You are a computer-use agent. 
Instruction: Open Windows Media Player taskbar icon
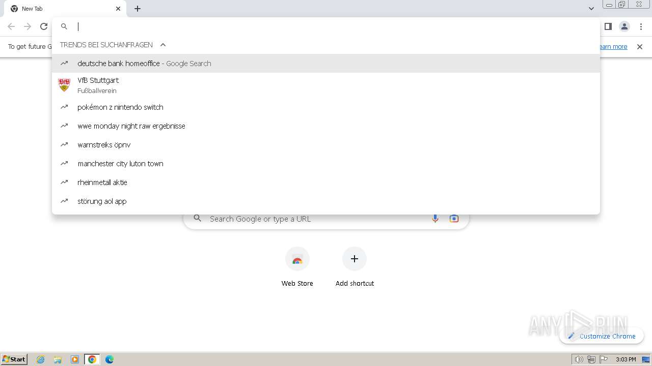(75, 359)
